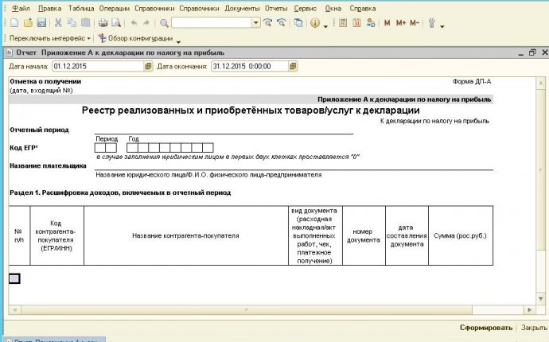This screenshot has width=549, height=342.
Task: Click the Код контрагента-покупателя header cell
Action: tap(56, 235)
